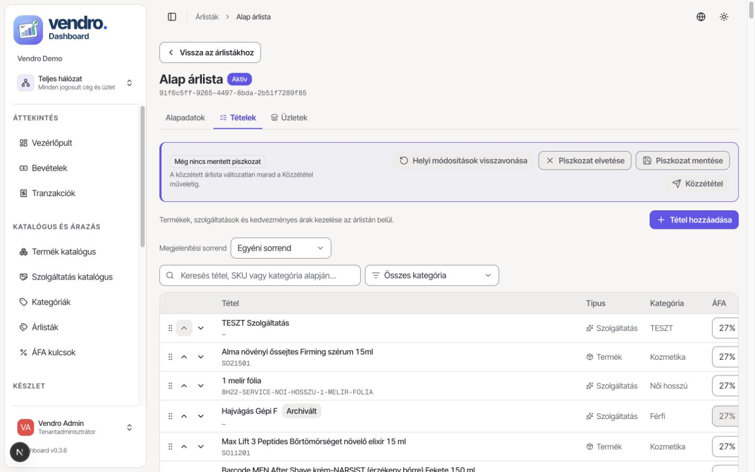
Task: Switch to the Alapadatok tab
Action: coord(185,118)
